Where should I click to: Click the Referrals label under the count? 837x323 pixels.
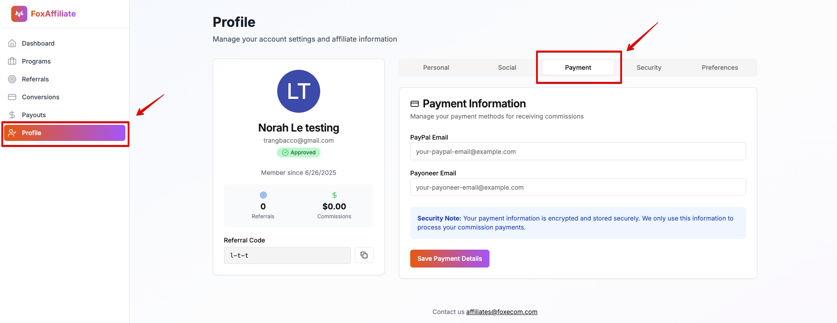(263, 217)
